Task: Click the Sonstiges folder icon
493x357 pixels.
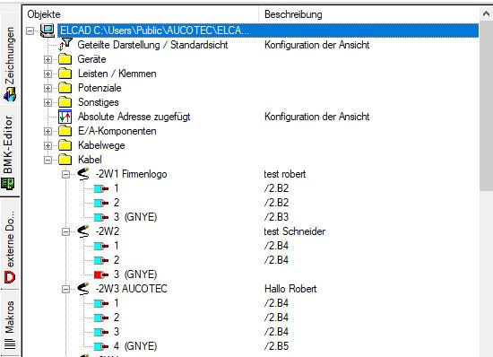Action: tap(65, 102)
